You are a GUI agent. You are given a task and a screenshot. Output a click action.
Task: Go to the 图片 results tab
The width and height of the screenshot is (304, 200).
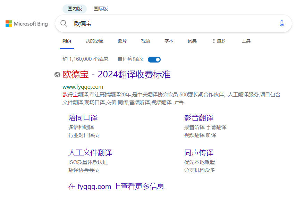click(x=122, y=41)
